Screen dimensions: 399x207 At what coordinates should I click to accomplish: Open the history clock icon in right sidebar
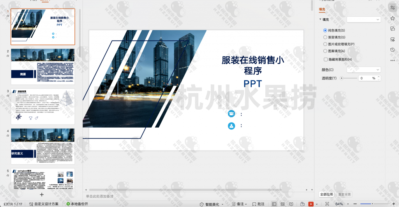click(x=393, y=50)
